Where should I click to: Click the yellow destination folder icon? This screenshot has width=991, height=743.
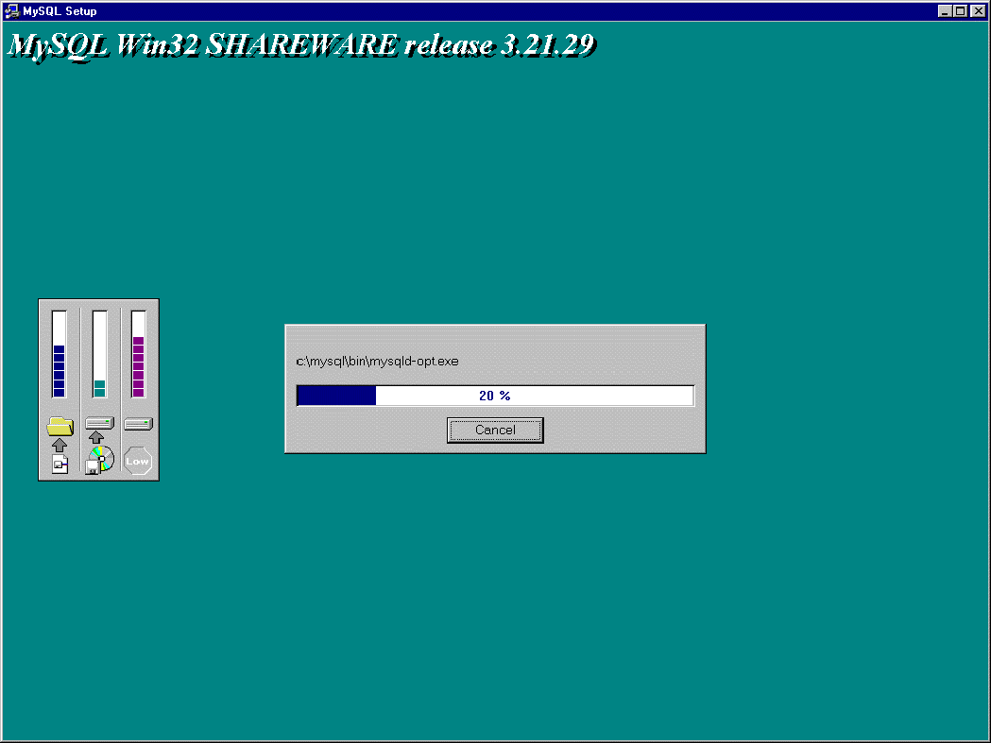[60, 427]
